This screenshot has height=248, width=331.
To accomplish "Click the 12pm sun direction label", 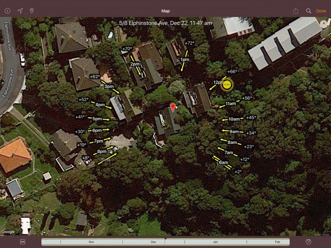I will (x=218, y=82).
